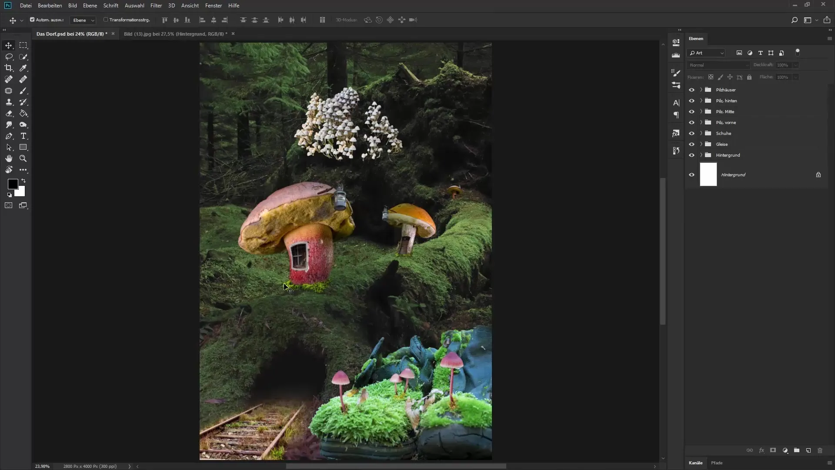Viewport: 835px width, 470px height.
Task: Expand the Schuhe group
Action: (701, 133)
